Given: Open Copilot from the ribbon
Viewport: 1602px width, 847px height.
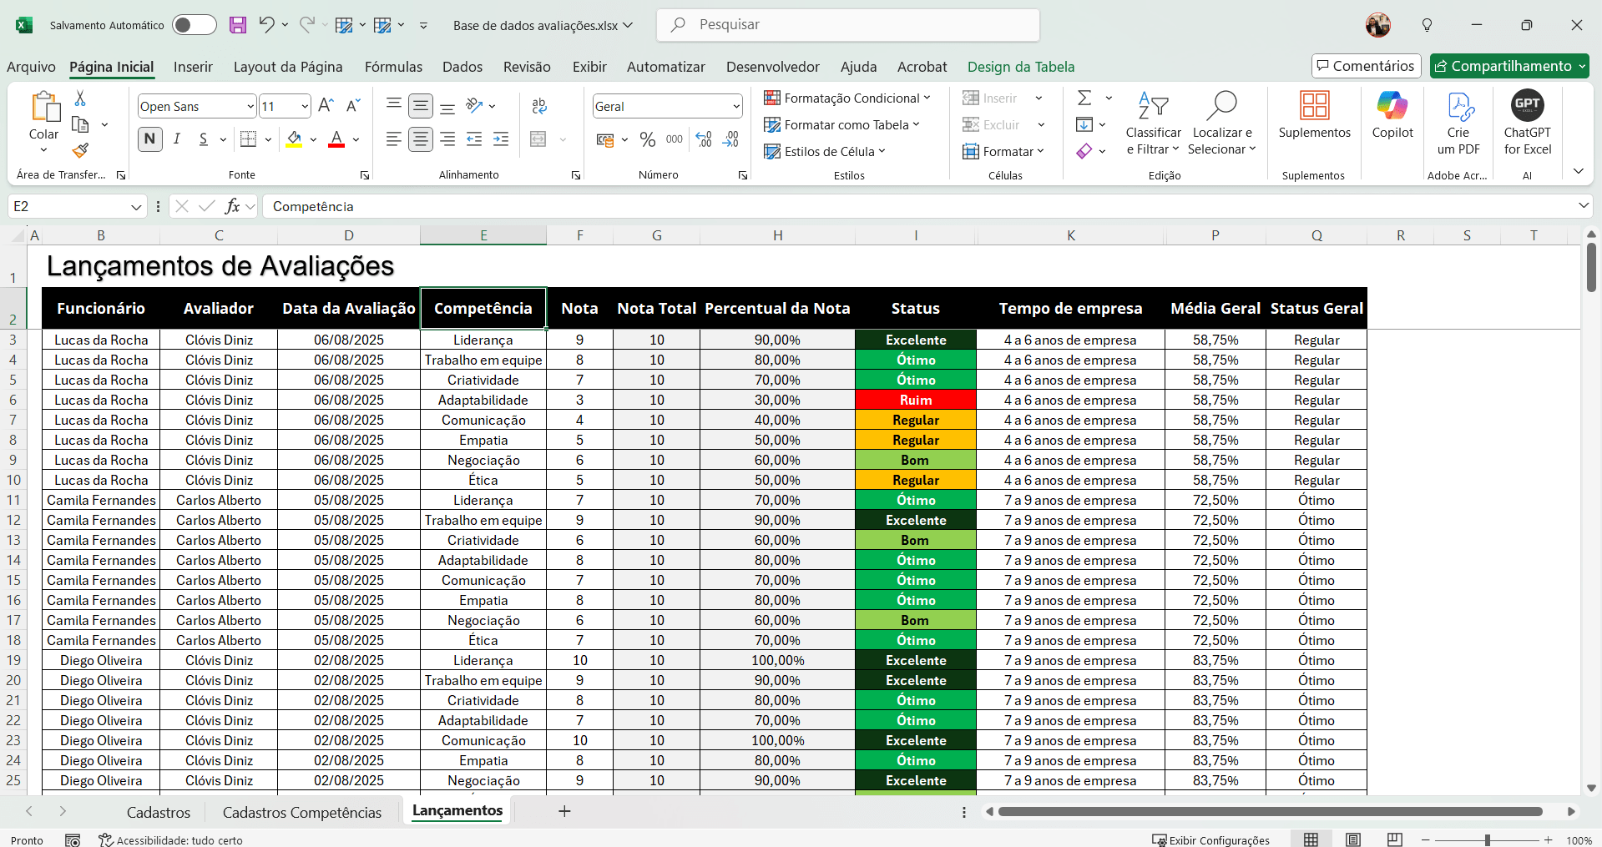Looking at the screenshot, I should click(1392, 115).
